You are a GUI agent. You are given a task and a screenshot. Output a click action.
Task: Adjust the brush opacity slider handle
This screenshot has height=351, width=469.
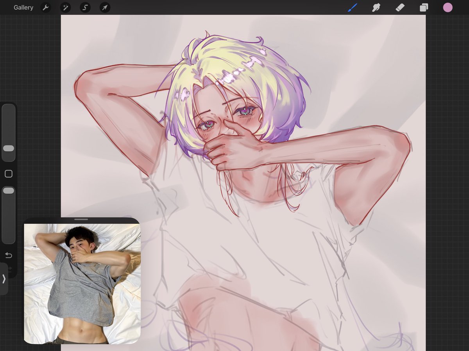pos(8,191)
